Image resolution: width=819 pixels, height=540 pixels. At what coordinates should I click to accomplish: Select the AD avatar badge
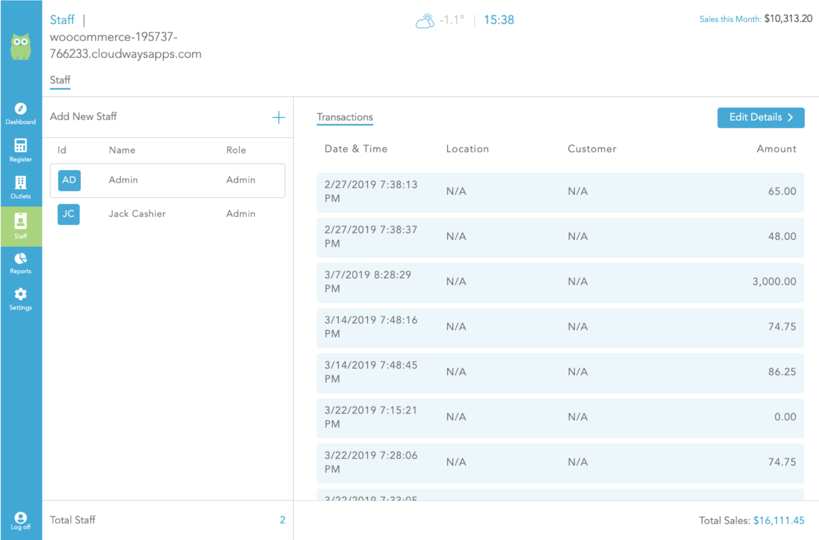click(x=69, y=180)
